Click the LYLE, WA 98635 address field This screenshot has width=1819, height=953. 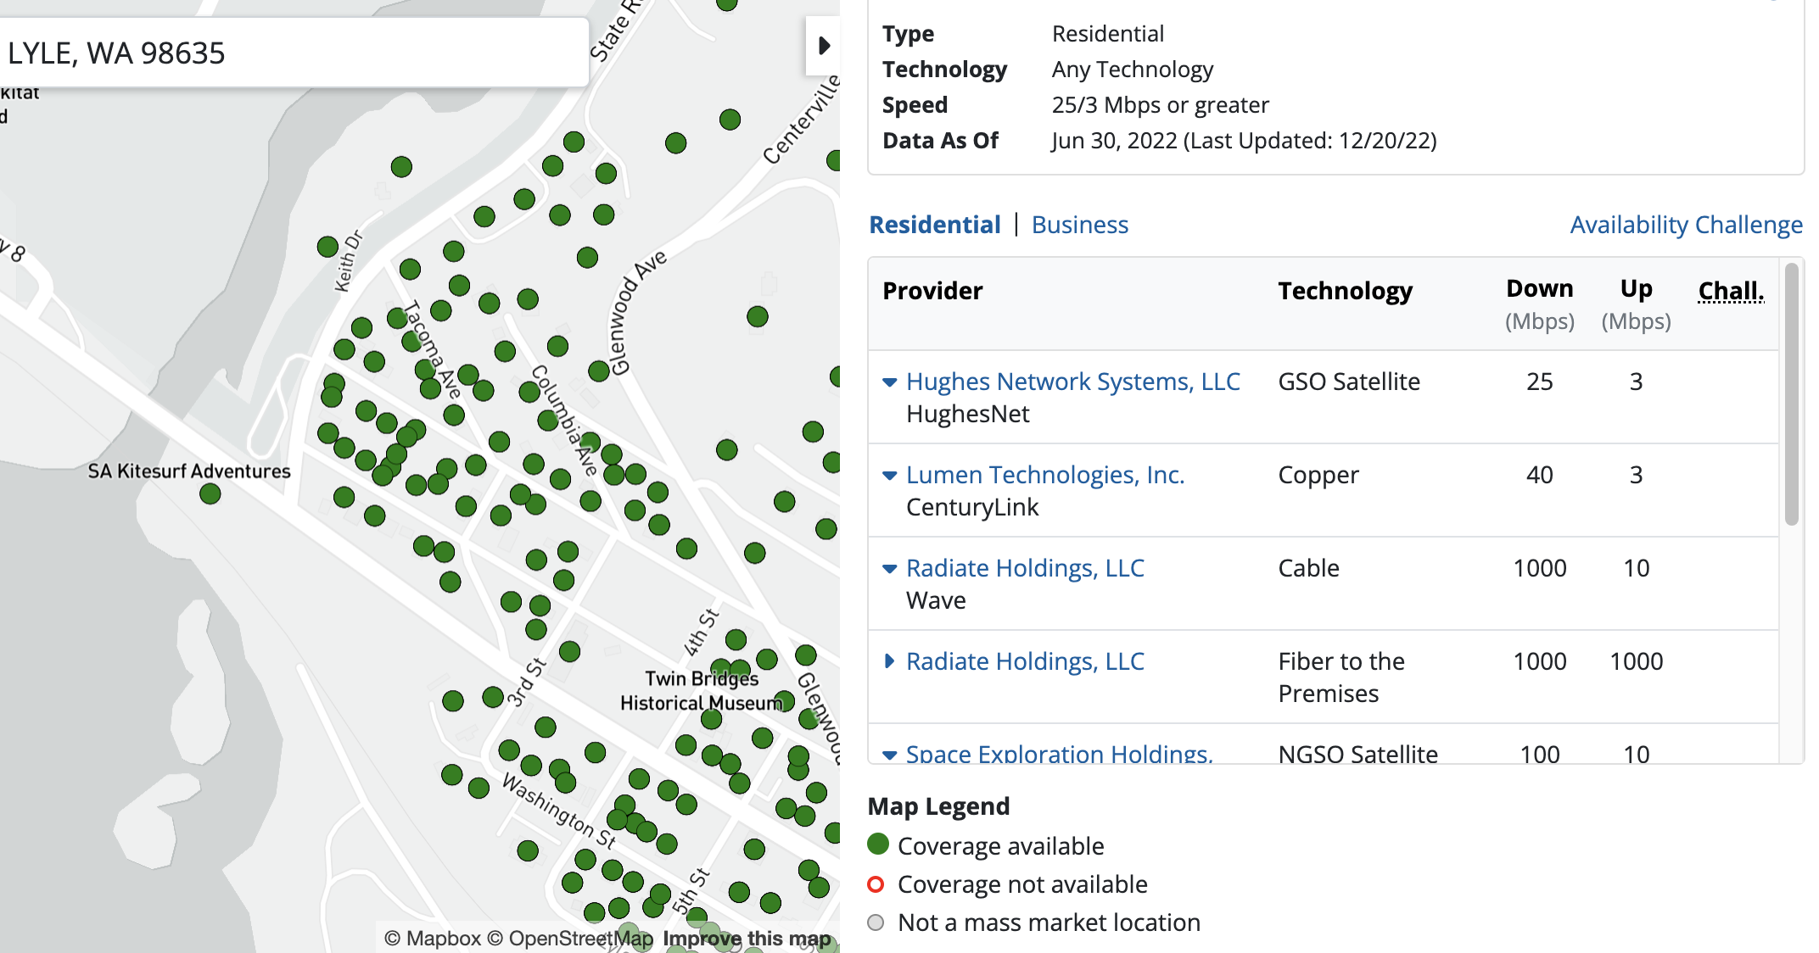tap(293, 53)
